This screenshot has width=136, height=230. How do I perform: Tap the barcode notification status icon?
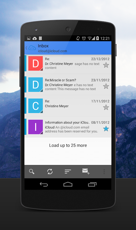point(40,38)
